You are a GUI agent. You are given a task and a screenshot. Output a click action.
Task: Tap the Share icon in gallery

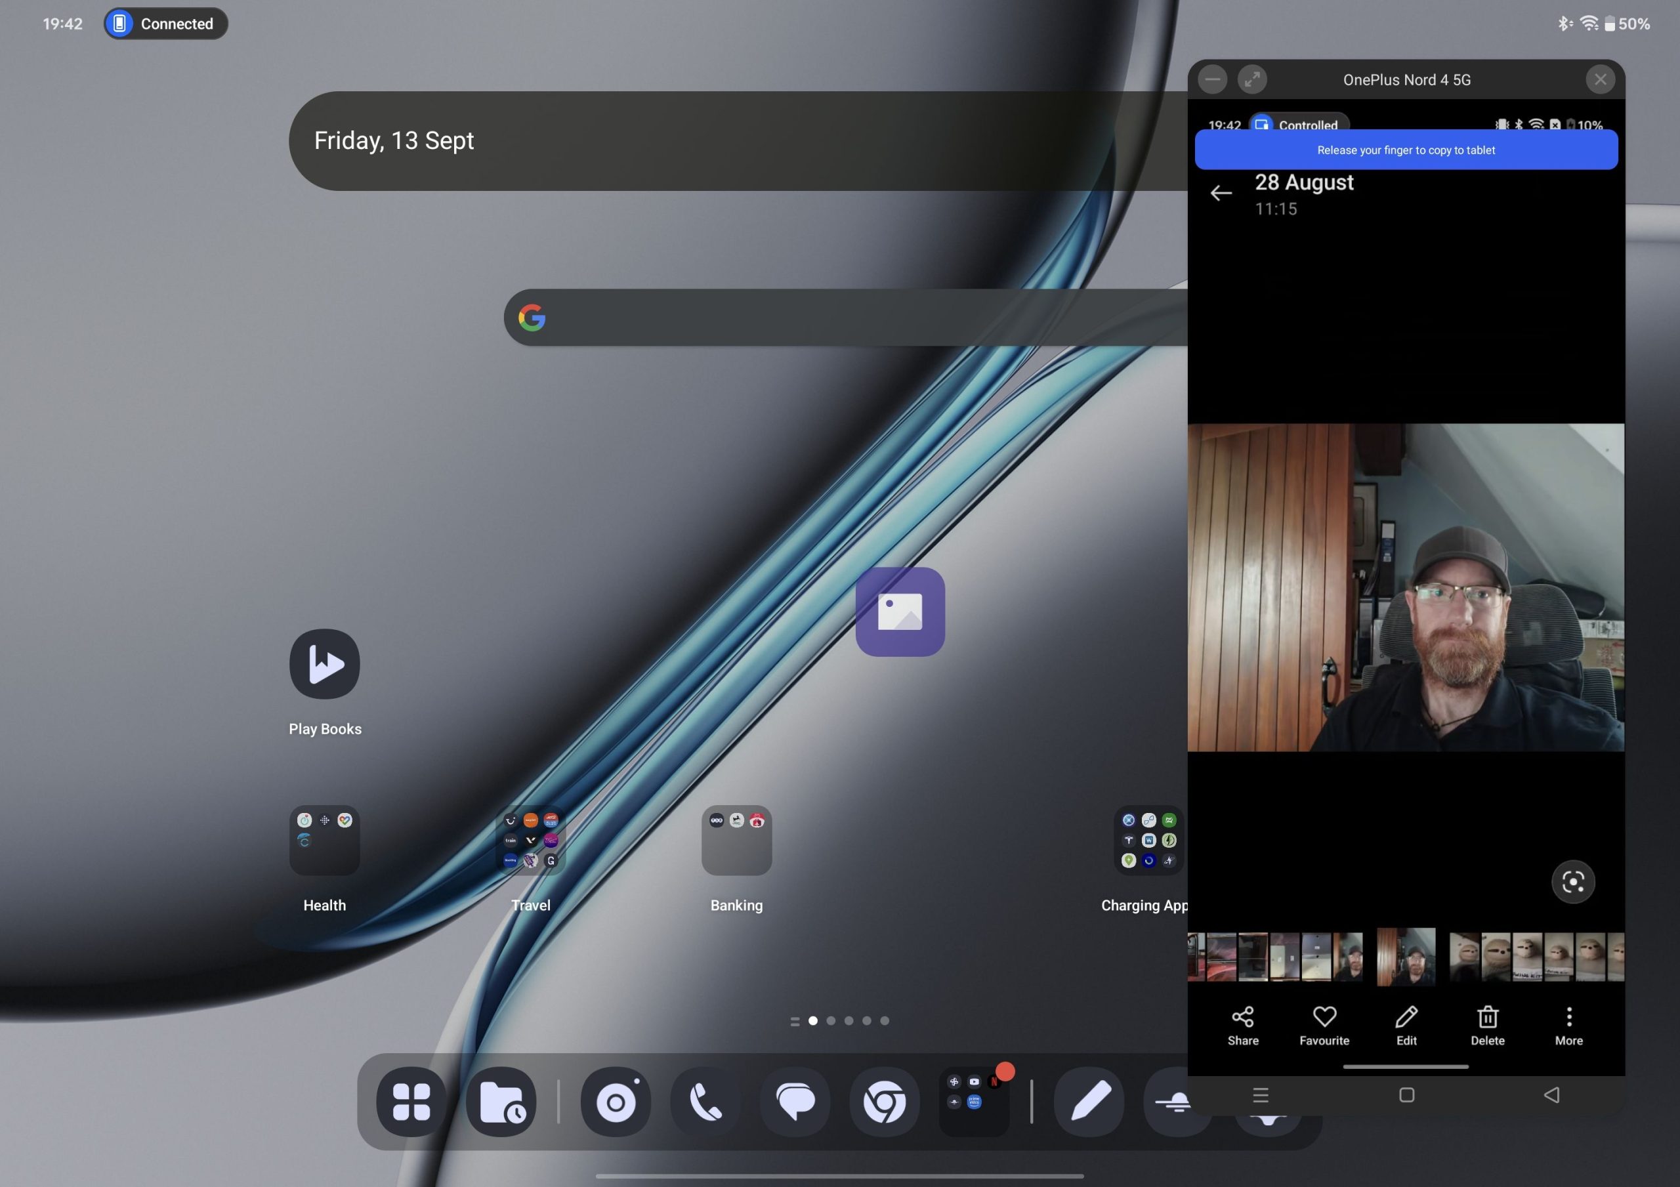[1242, 1026]
